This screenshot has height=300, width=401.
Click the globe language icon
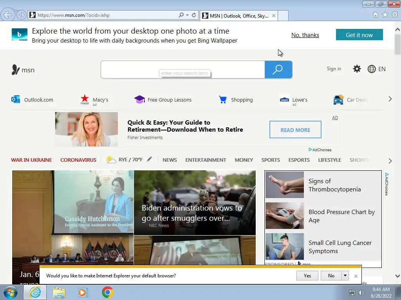click(371, 69)
